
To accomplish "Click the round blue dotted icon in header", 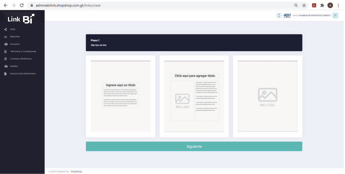I will 279,15.
